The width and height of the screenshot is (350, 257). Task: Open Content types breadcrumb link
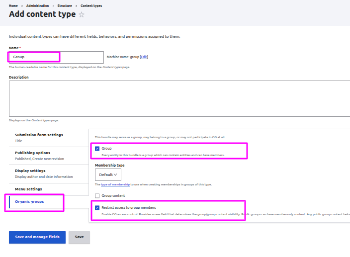coord(91,5)
